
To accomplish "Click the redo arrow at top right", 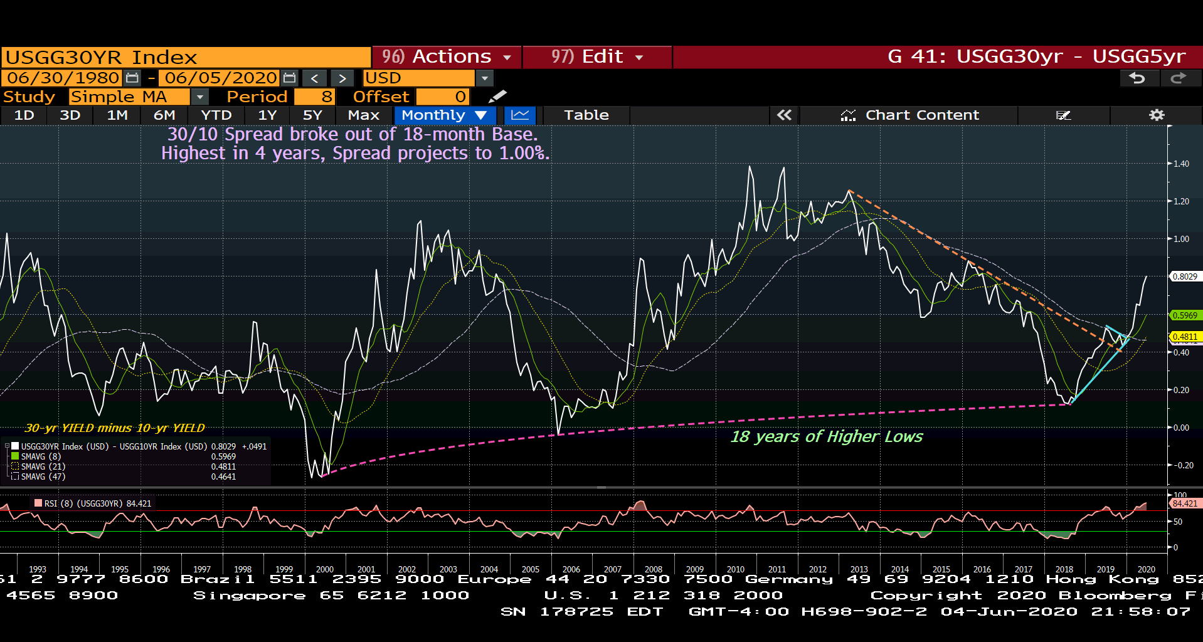I will point(1180,78).
